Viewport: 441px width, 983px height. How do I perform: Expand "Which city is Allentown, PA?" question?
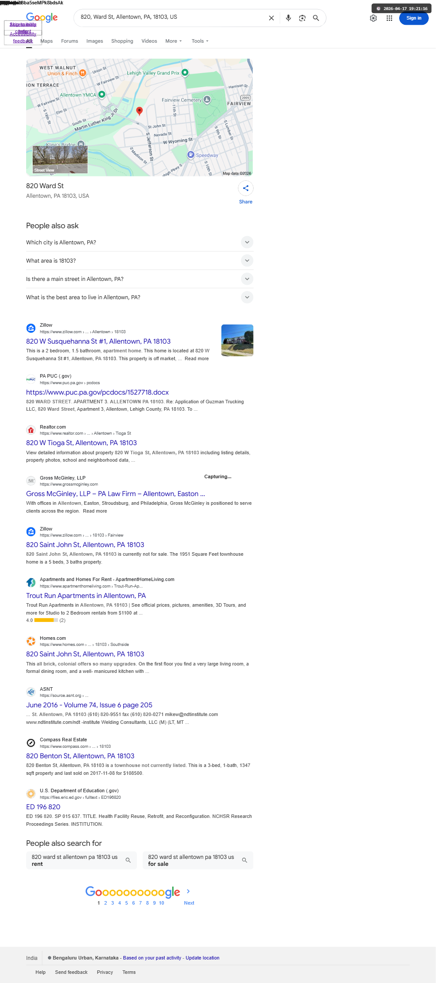(x=139, y=242)
